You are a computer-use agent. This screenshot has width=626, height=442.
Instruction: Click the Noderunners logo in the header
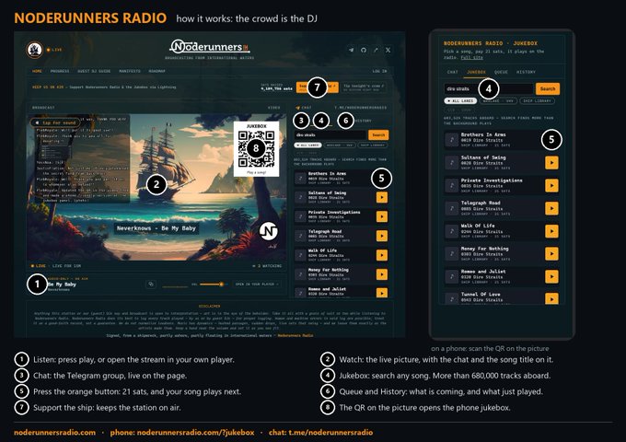coord(210,47)
